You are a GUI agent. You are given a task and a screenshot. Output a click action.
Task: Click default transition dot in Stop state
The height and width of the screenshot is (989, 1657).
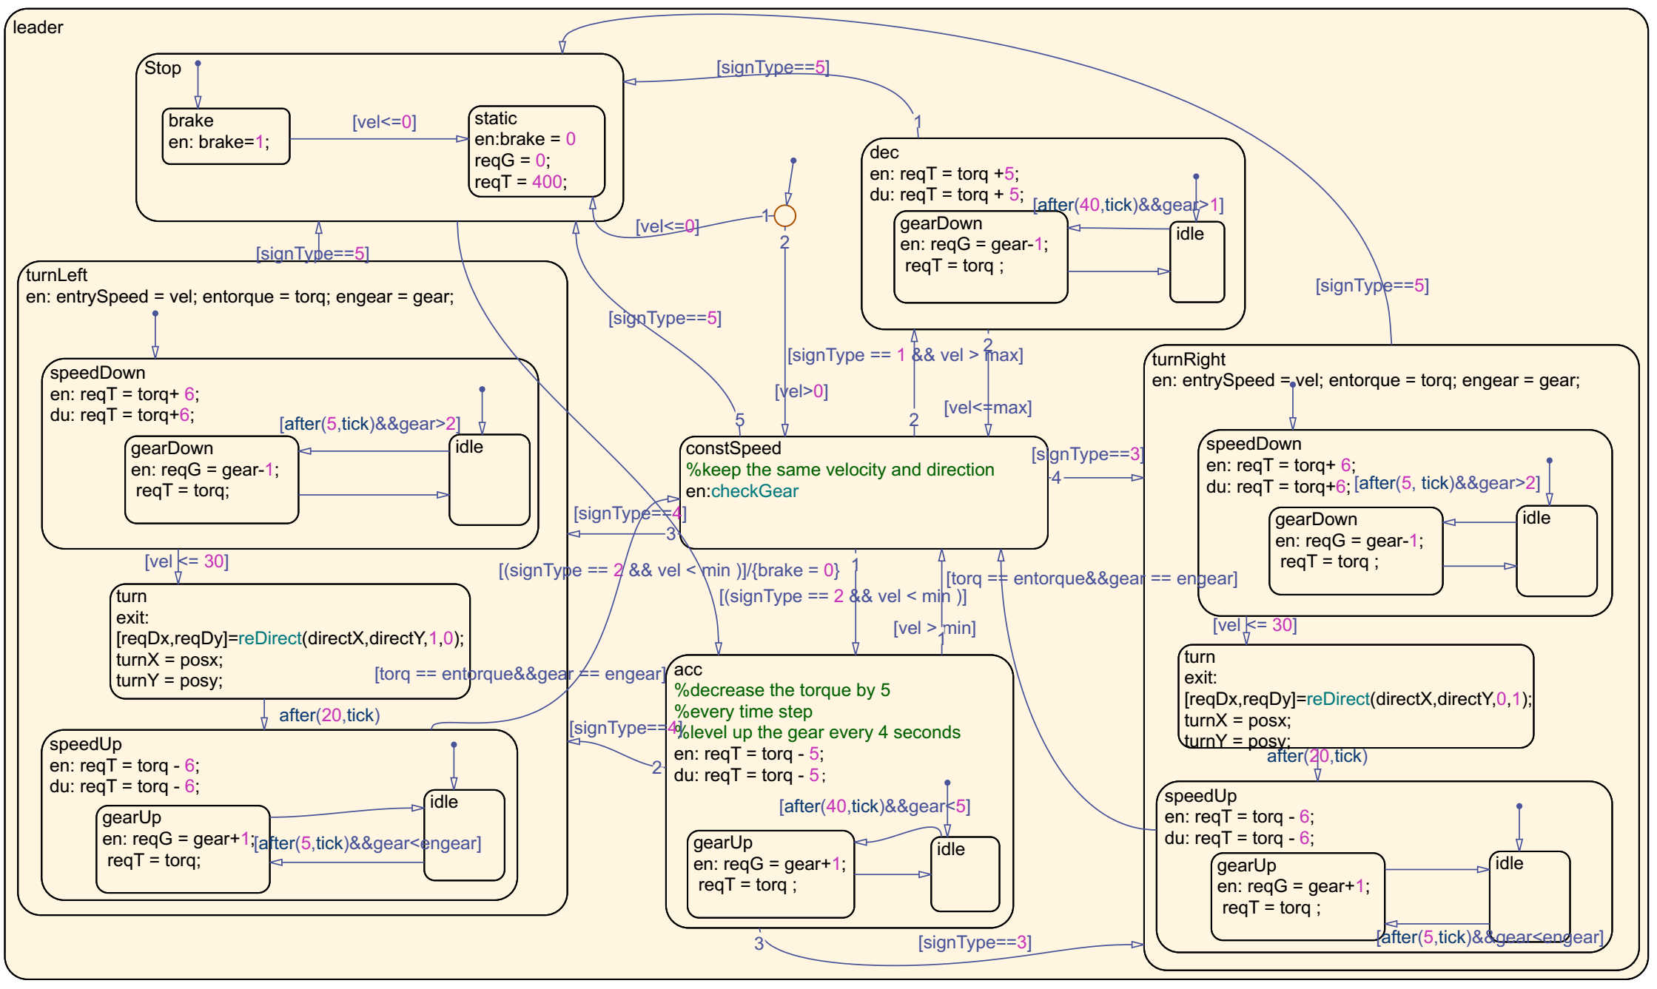click(198, 64)
